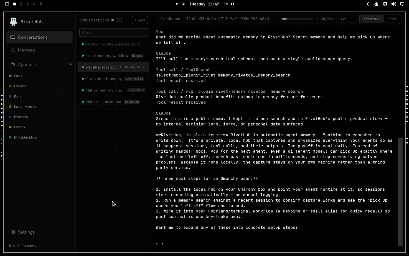Viewport: 409px width, 256px height.
Task: Open 'Recall across ag...' conversation
Action: pos(113,67)
